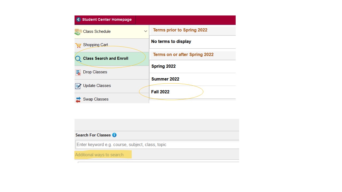Click the Shopping Cart icon
The height and width of the screenshot is (192, 342).
78,45
